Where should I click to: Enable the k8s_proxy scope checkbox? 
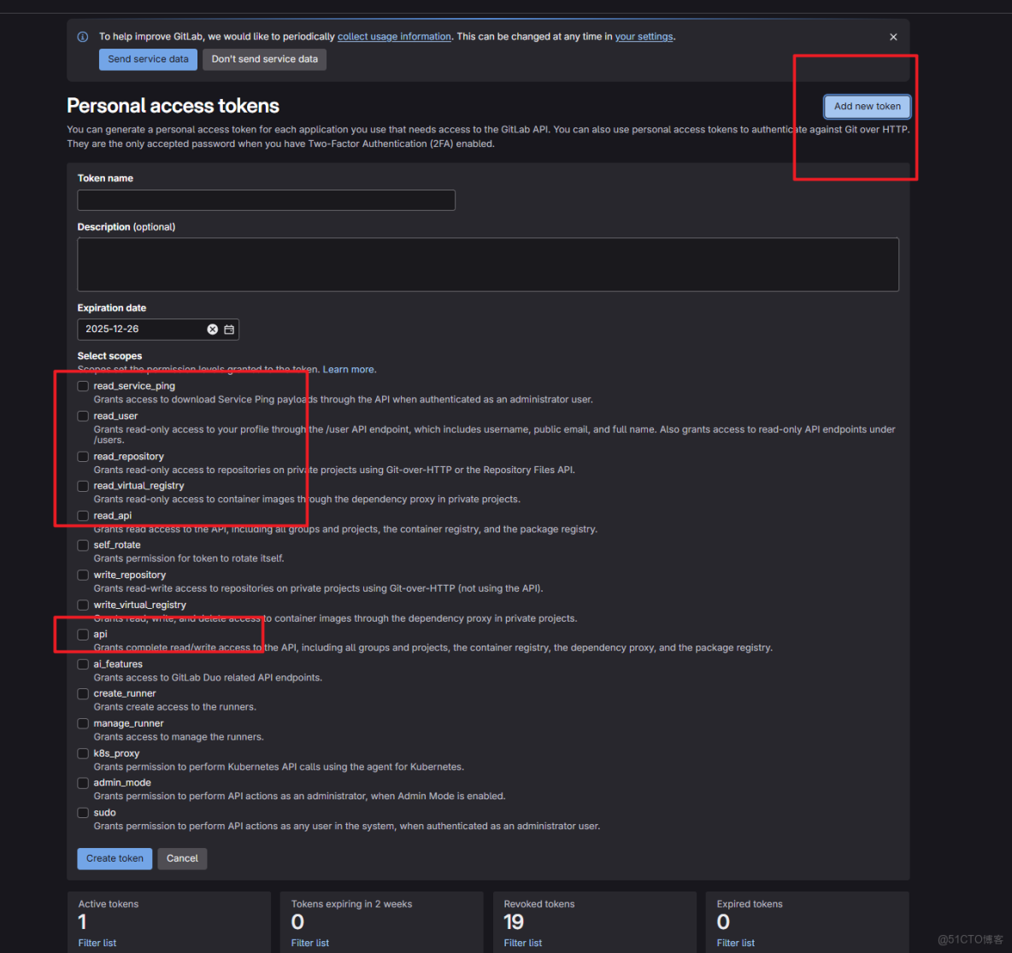[x=82, y=753]
